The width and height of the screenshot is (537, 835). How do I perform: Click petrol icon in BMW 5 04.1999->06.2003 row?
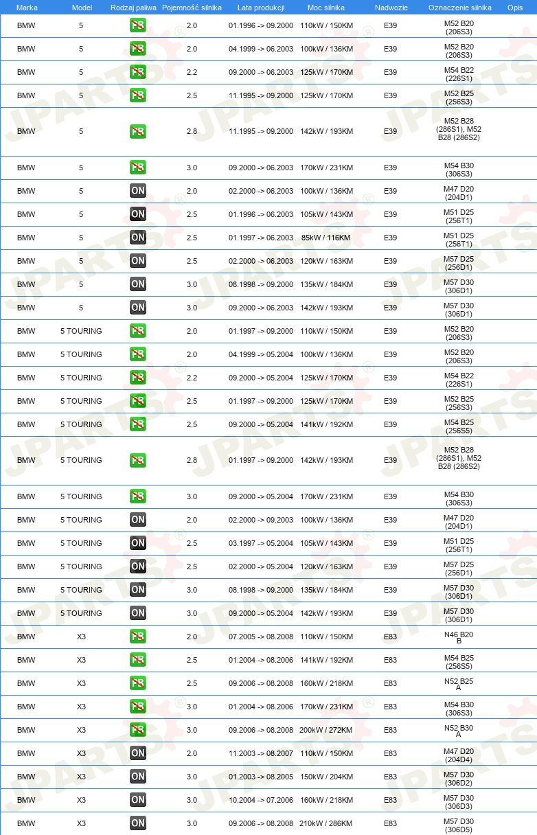point(138,49)
